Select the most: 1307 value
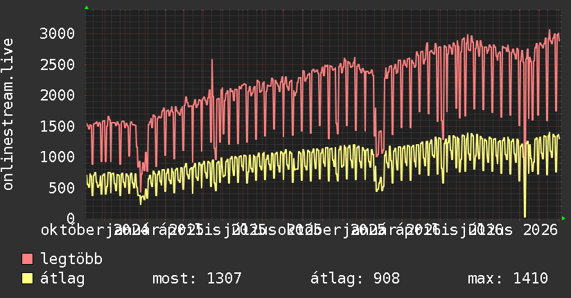571x298 pixels. (x=197, y=279)
